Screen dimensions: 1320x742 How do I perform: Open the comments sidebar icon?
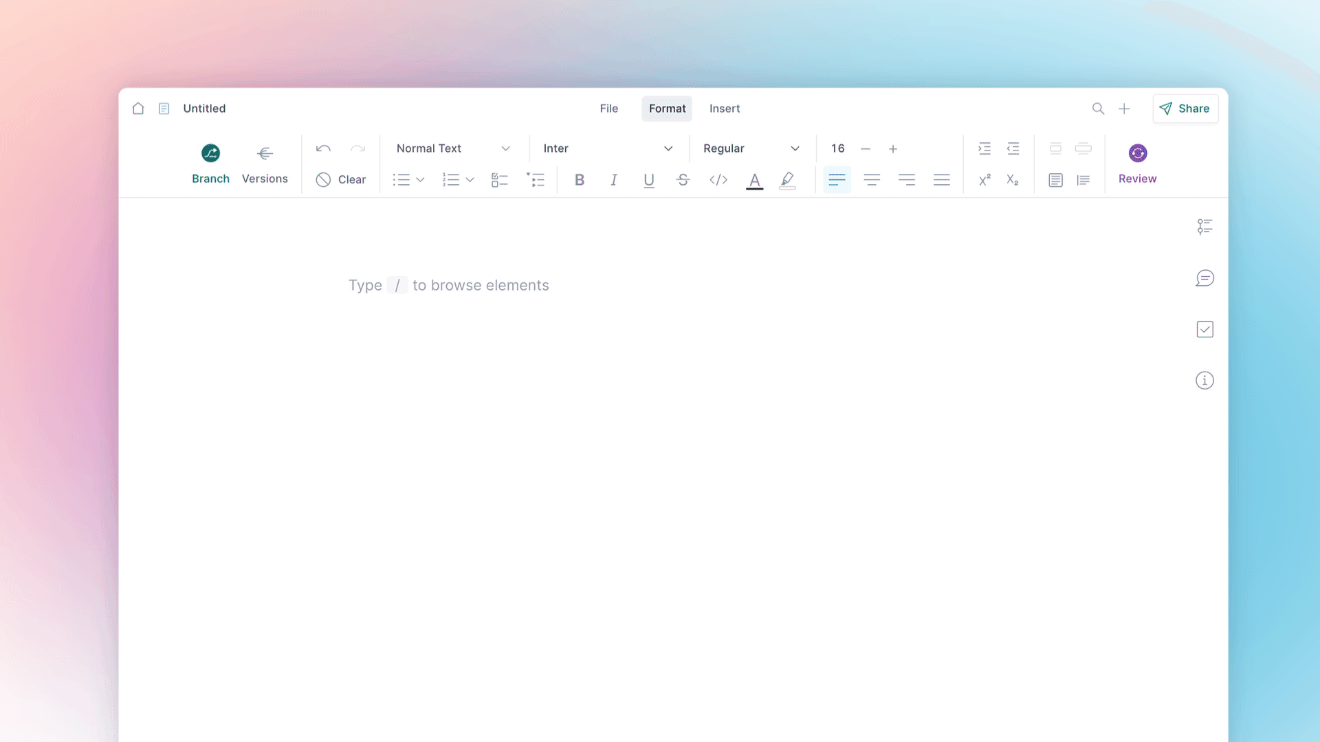[1204, 278]
